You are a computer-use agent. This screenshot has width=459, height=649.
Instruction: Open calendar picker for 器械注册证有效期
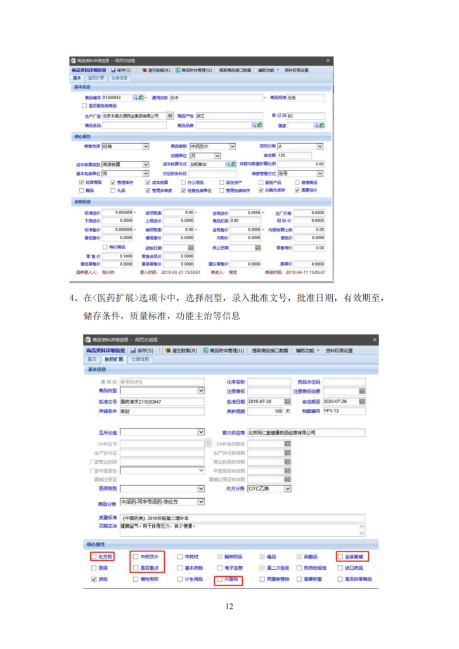click(287, 480)
